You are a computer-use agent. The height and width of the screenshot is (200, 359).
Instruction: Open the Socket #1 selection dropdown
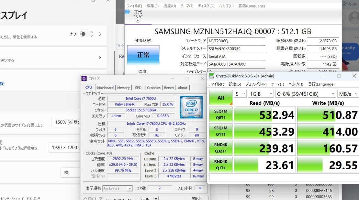pyautogui.click(x=118, y=189)
